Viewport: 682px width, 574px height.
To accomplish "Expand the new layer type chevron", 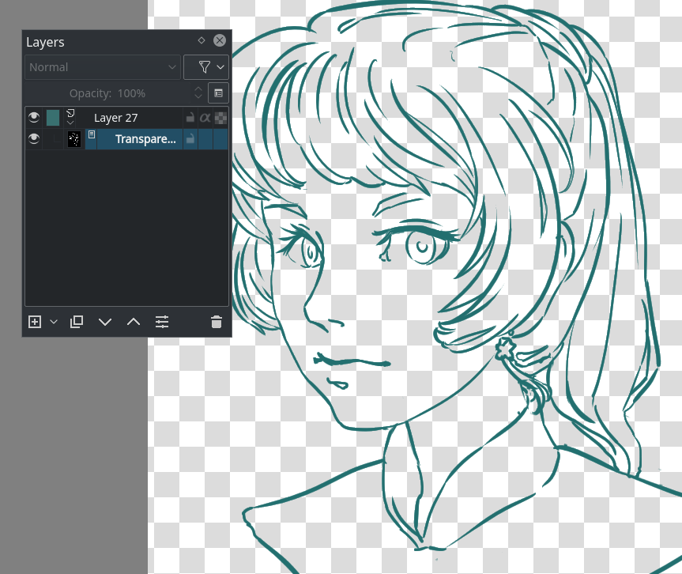I will 54,322.
